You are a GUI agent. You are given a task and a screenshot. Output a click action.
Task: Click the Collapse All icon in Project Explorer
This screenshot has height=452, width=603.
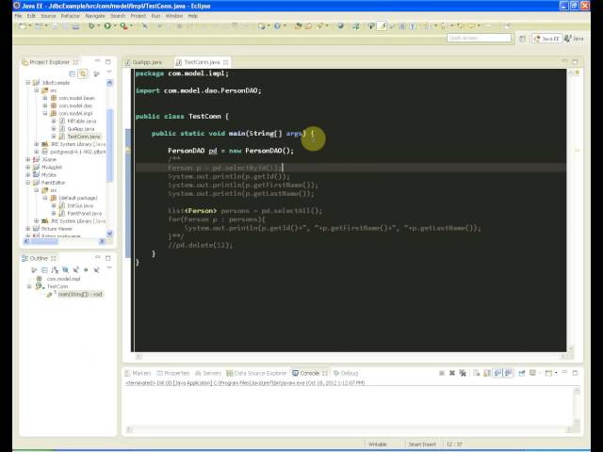pyautogui.click(x=72, y=73)
